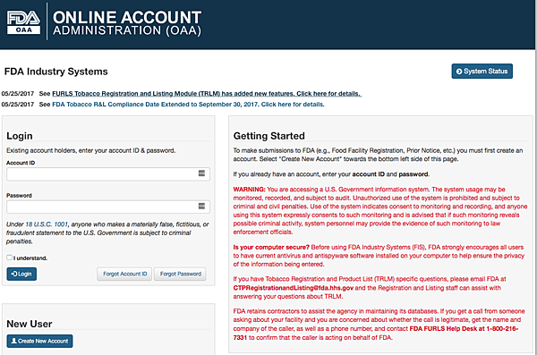Click Create New Account button
Image resolution: width=537 pixels, height=355 pixels.
click(x=39, y=341)
